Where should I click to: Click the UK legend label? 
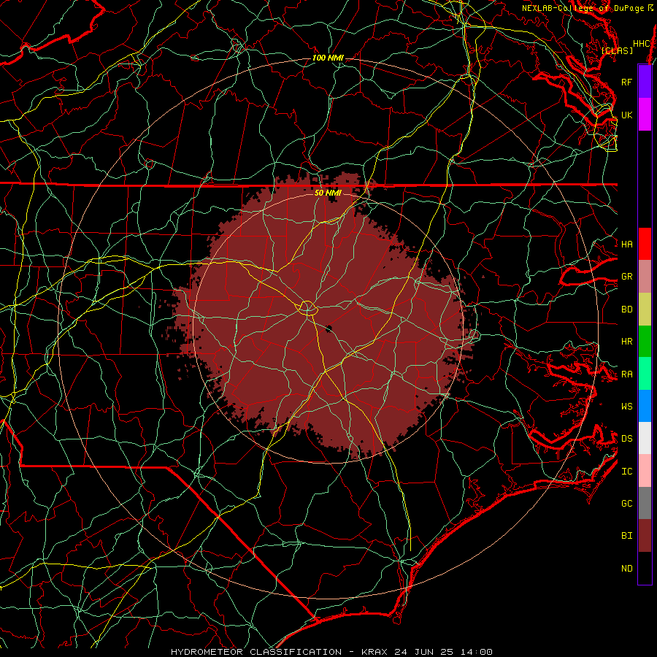point(627,115)
